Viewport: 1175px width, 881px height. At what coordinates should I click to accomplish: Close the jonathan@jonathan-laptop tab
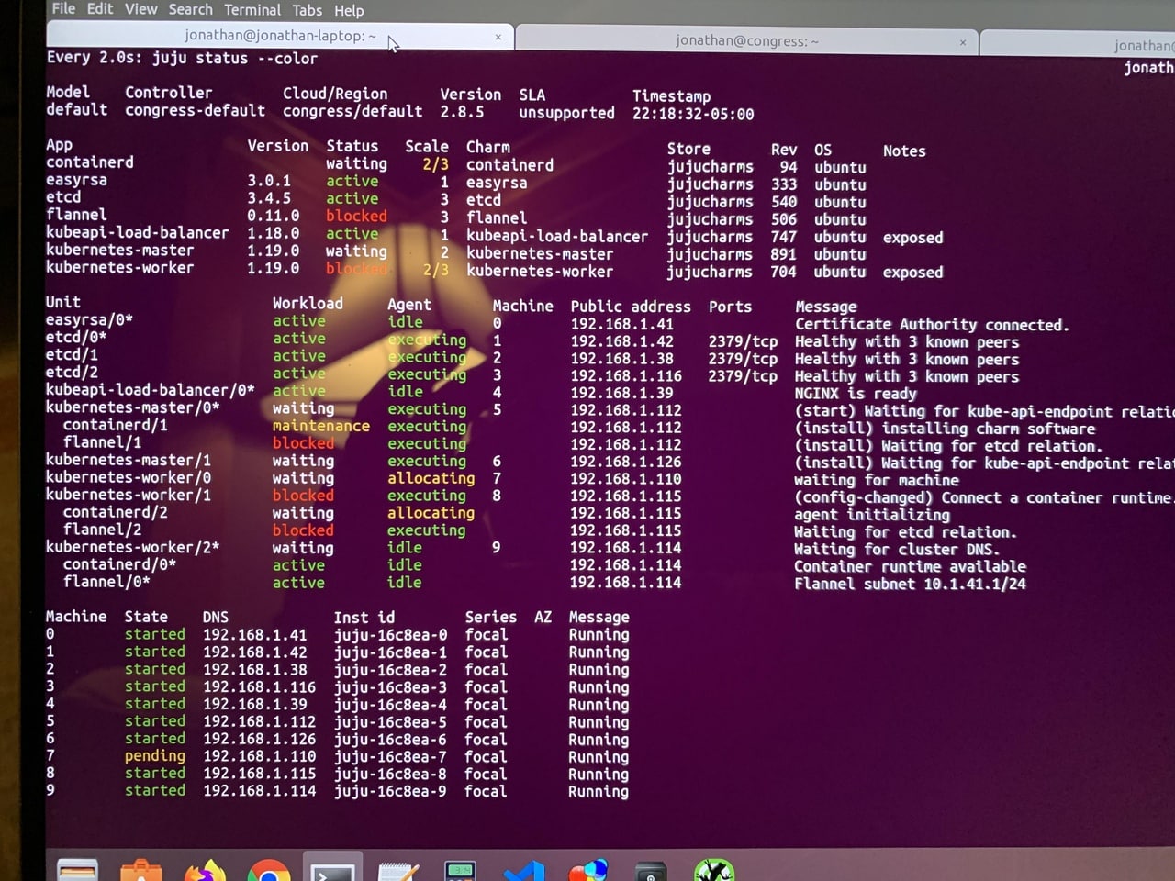[x=498, y=37]
